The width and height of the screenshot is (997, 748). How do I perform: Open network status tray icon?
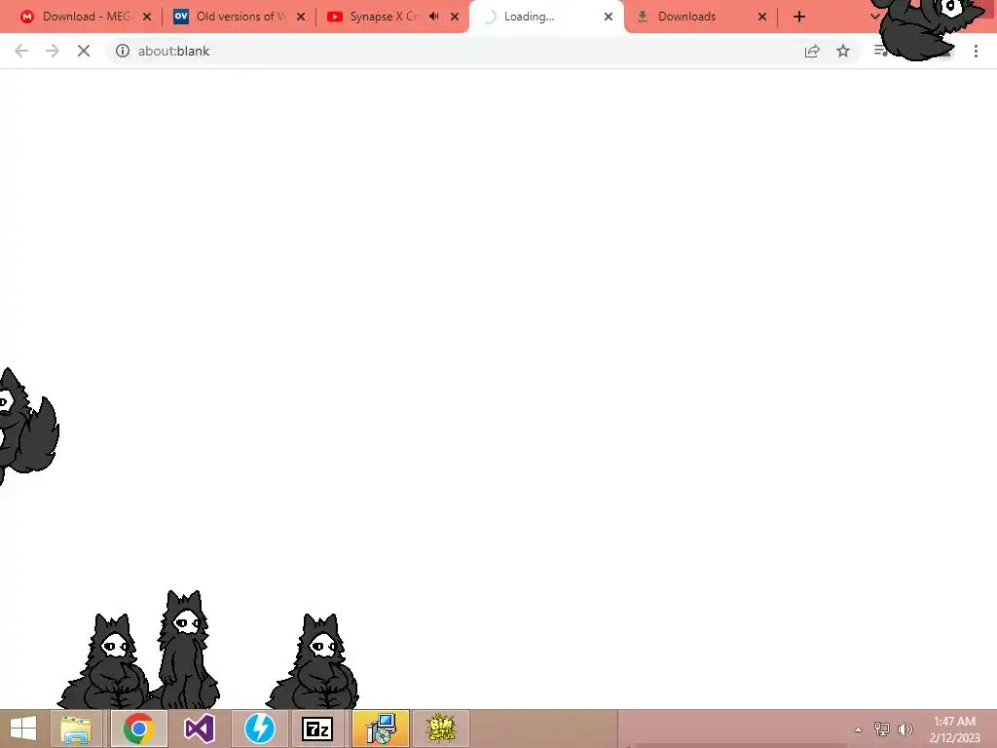881,729
